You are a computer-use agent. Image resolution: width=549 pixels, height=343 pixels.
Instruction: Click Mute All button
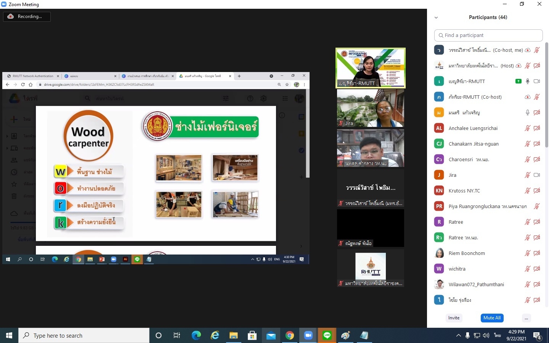(492, 318)
